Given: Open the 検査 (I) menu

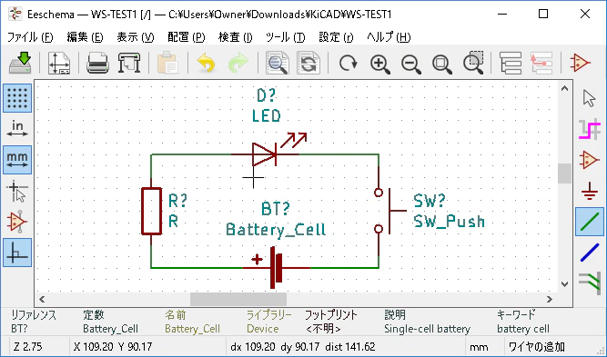Looking at the screenshot, I should tap(236, 37).
